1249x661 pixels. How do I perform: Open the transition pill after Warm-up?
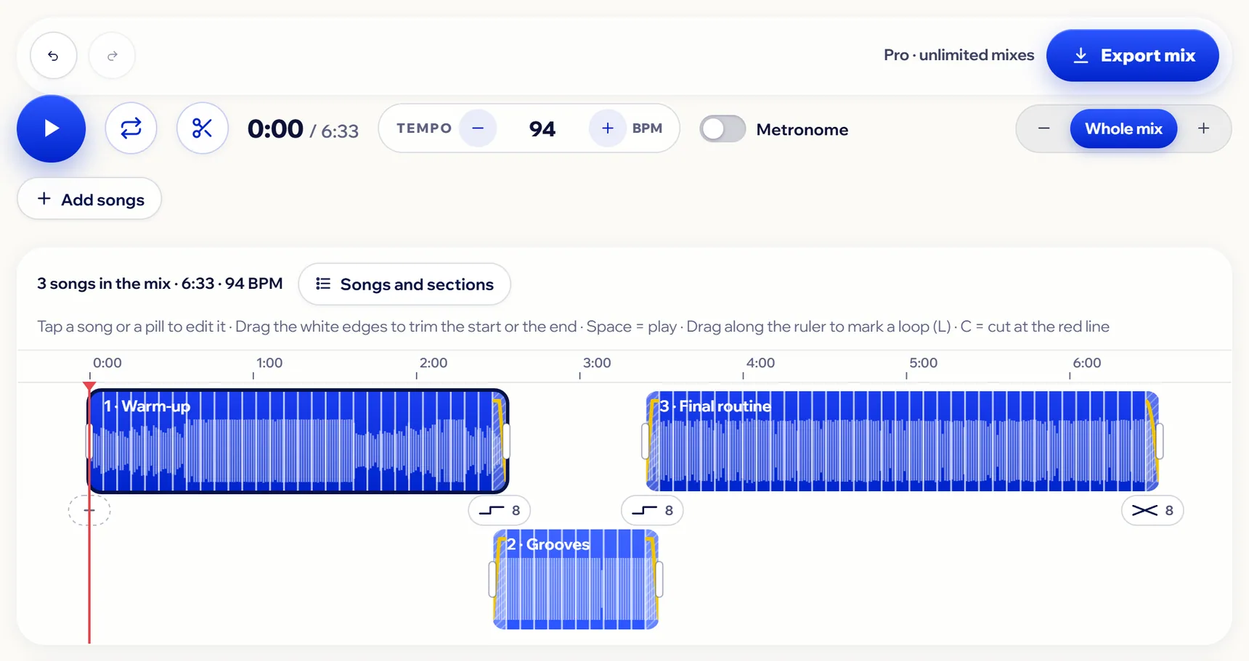500,510
